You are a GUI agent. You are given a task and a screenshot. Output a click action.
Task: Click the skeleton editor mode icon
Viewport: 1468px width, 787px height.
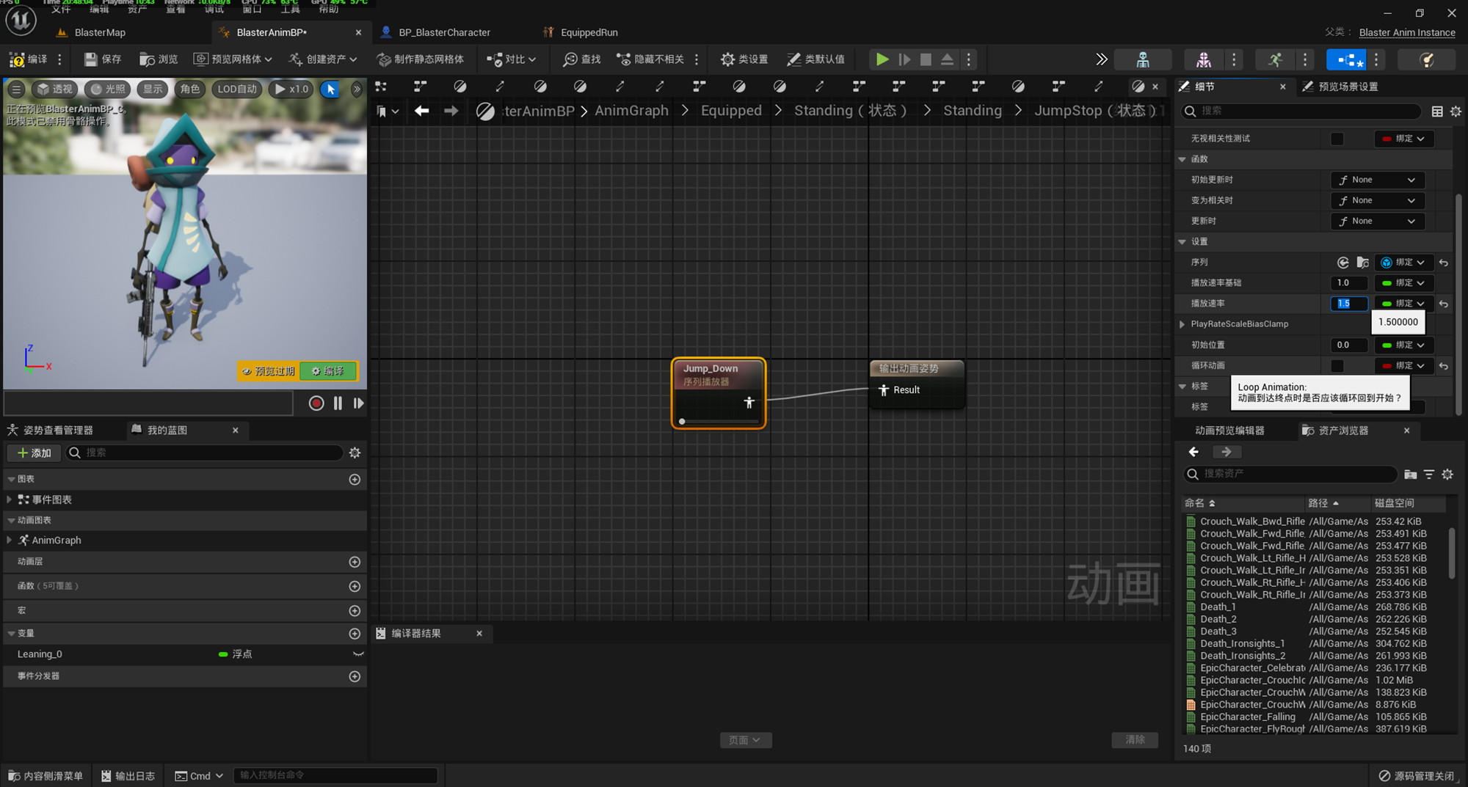(1143, 59)
